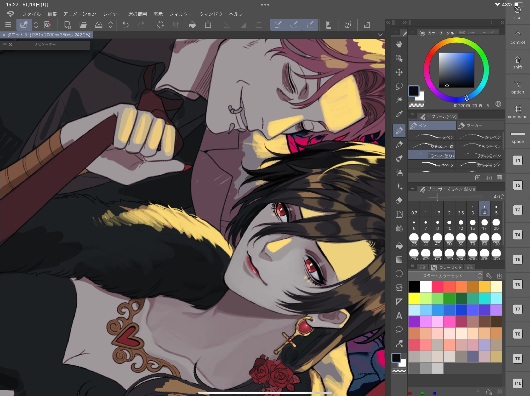Toggle the shift modifier key on edge keyboard

[x=517, y=62]
